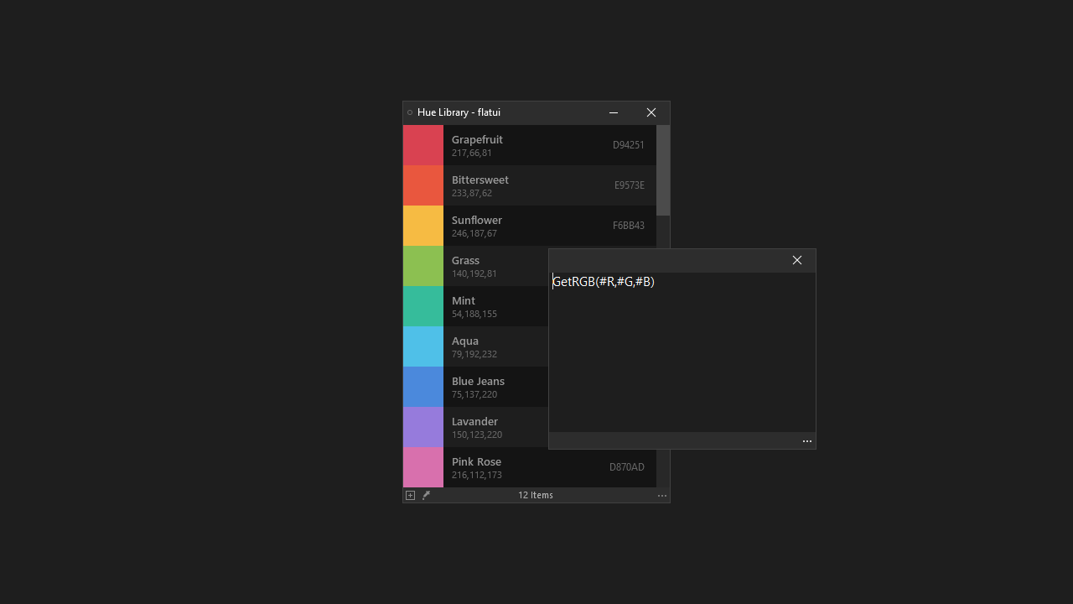Screen dimensions: 1073x604
Task: Click the Grapefruit hex value D94251
Action: pyautogui.click(x=628, y=145)
